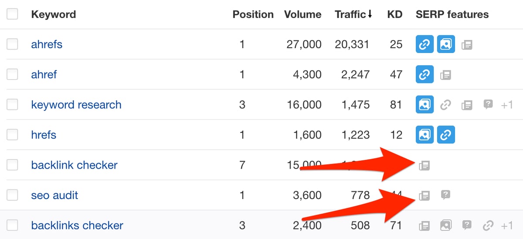Expand the +1 SERP features for backlinks checker
The width and height of the screenshot is (523, 239).
pos(507,226)
